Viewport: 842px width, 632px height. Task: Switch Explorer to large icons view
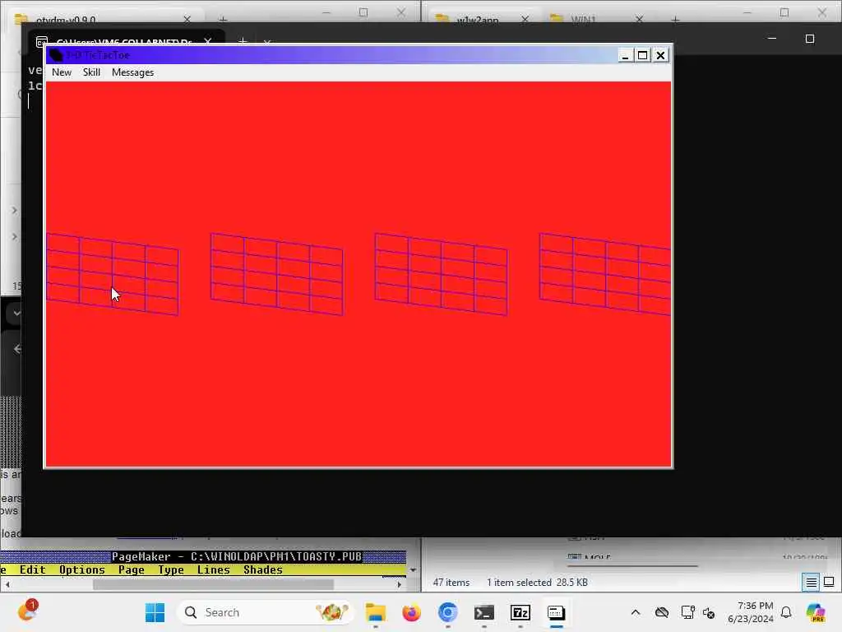(829, 582)
